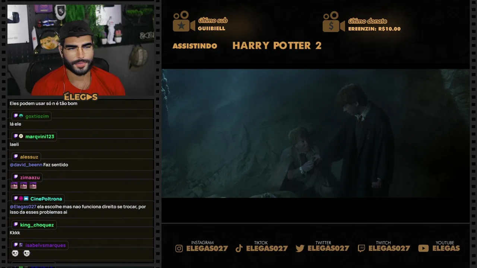Screen dimensions: 477x268
Task: Click TikTok ELEGAS027 handle text
Action: 267,248
